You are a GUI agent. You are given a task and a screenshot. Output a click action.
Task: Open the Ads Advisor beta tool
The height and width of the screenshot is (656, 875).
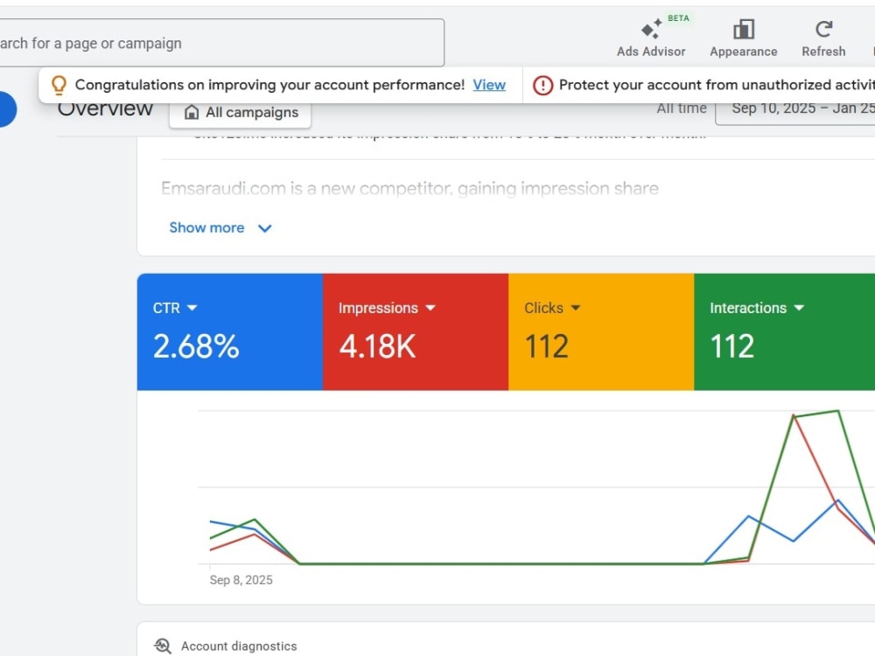[x=651, y=38]
